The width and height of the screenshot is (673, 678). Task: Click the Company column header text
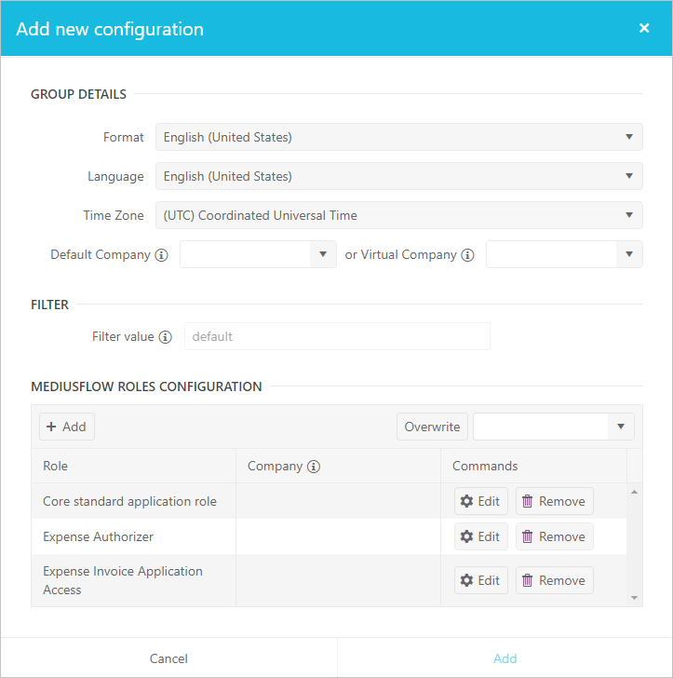(275, 466)
